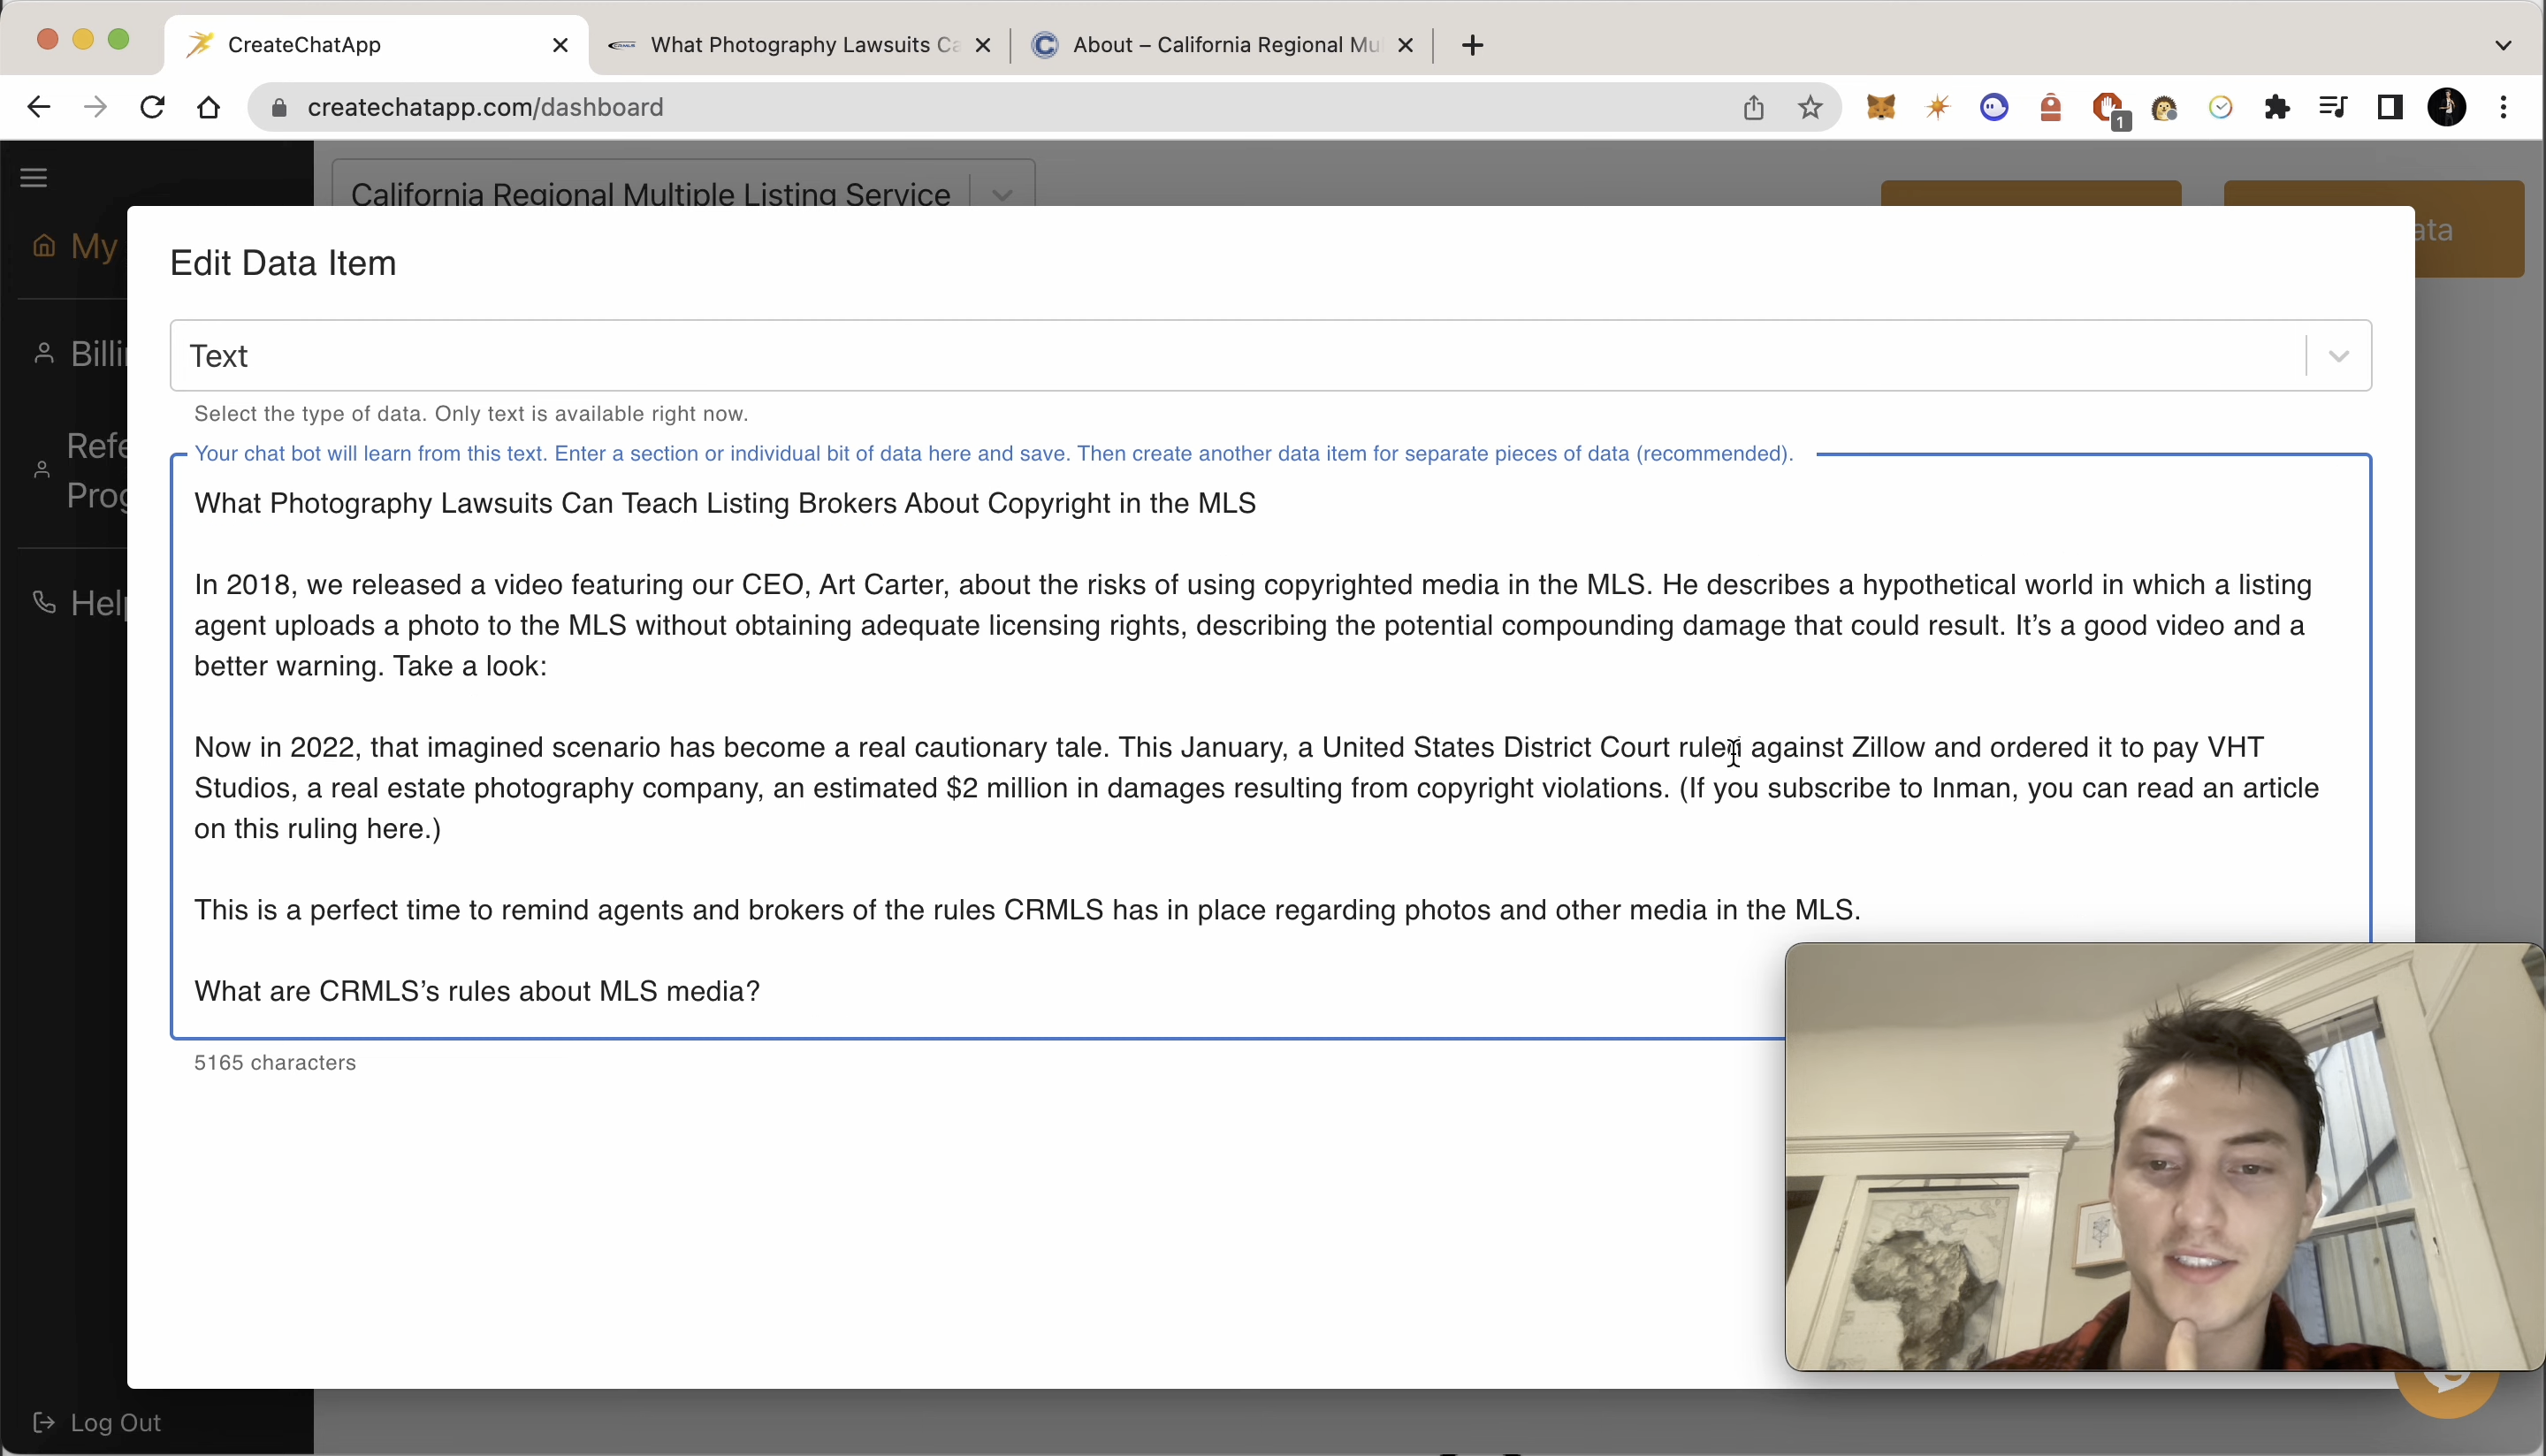Click the helper text "Select the type of data"
This screenshot has width=2546, height=1456.
(x=471, y=413)
